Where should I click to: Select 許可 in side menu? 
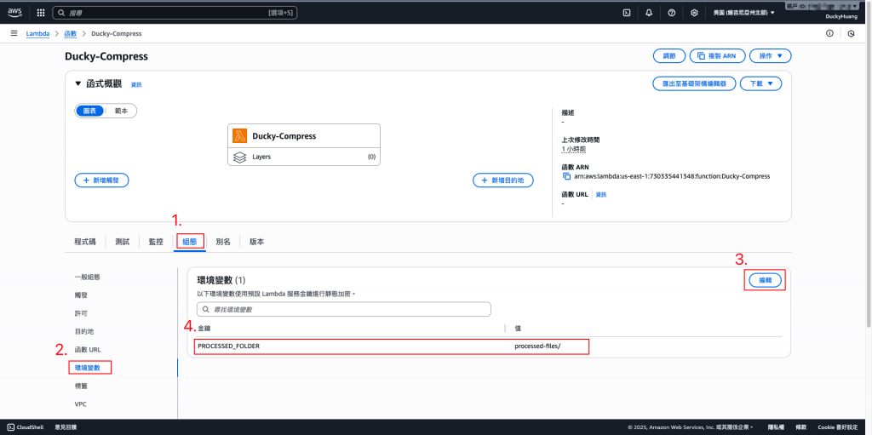coord(81,313)
